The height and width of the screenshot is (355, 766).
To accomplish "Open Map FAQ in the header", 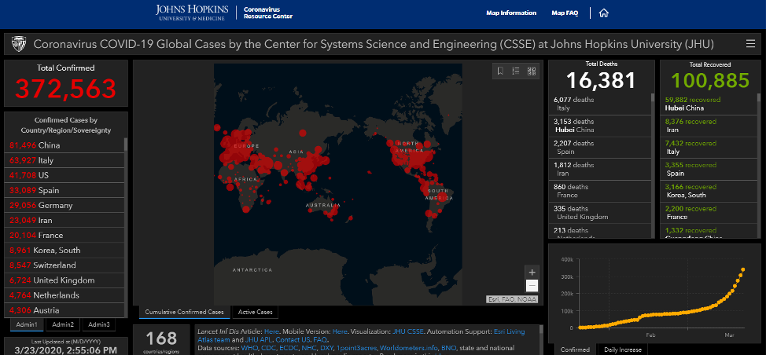I will coord(565,13).
